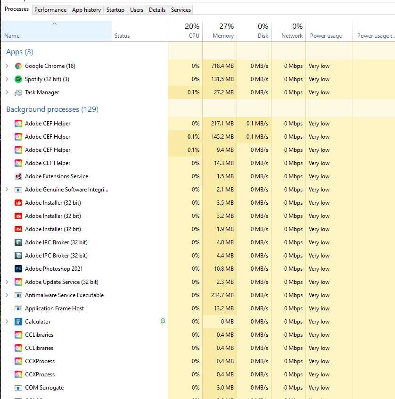Viewport: 395px width, 399px height.
Task: Sort by the CPU column header
Action: 185,31
